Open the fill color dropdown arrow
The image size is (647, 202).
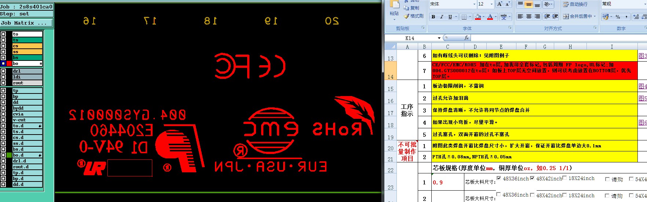click(x=483, y=17)
